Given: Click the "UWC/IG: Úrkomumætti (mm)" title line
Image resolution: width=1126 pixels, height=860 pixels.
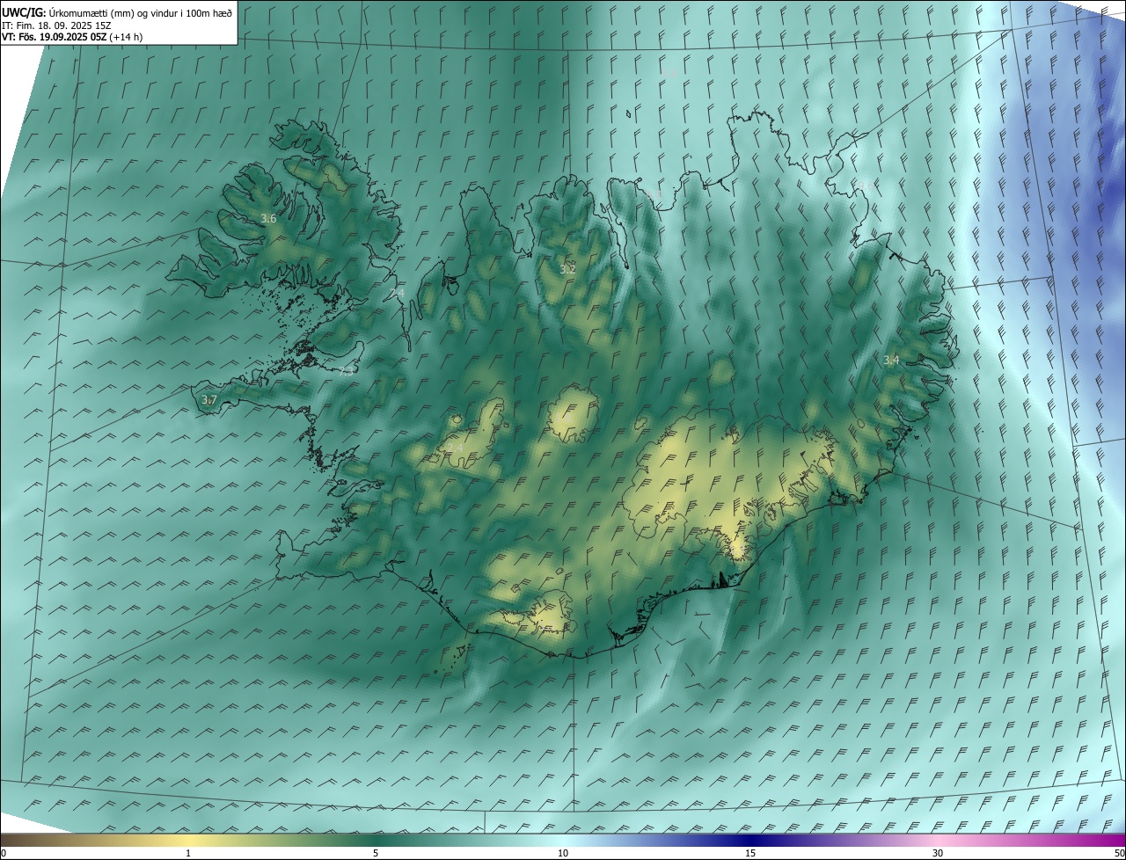Looking at the screenshot, I should coord(118,13).
